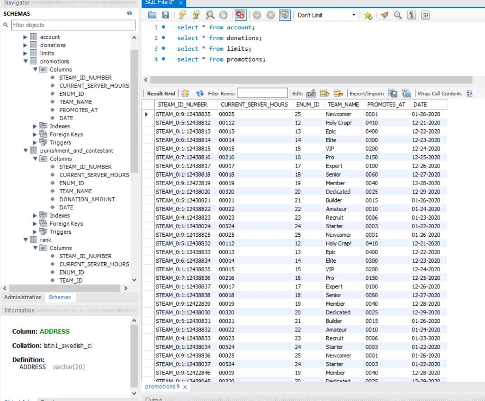Save the SQL script
Image resolution: width=485 pixels, height=401 pixels.
pyautogui.click(x=166, y=15)
